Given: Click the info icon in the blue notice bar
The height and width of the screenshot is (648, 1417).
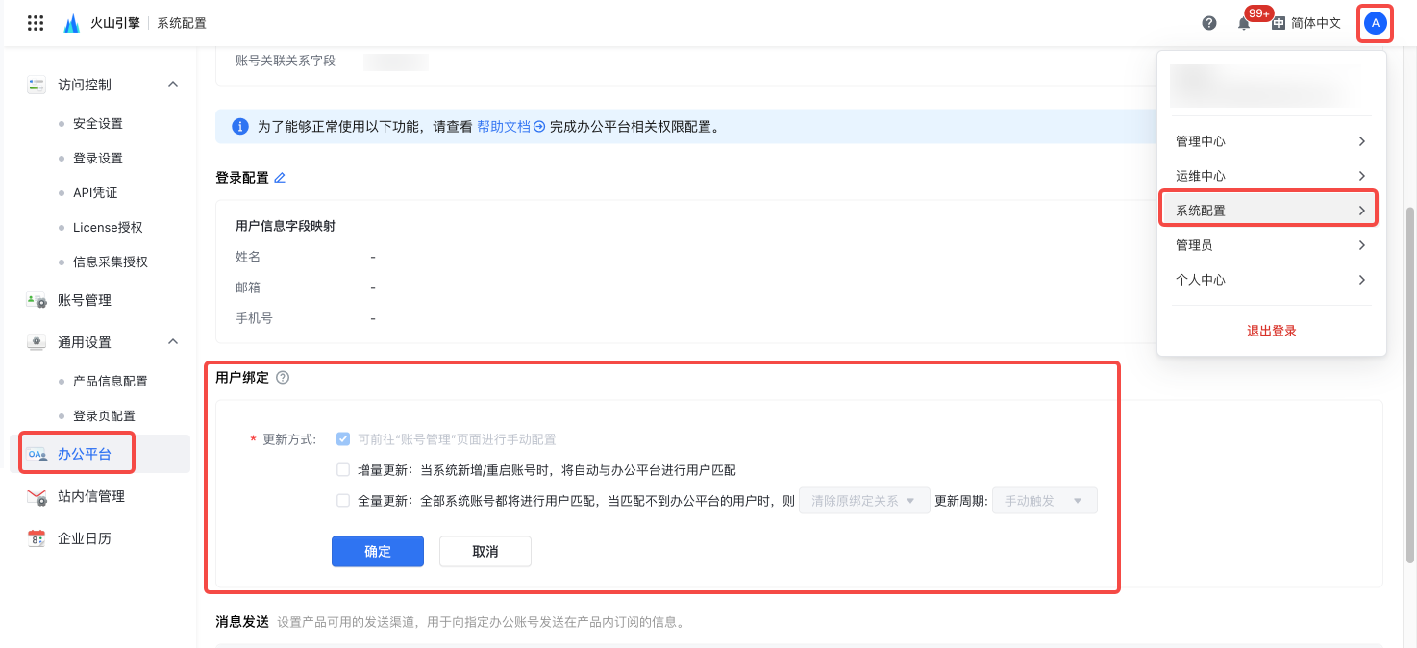Looking at the screenshot, I should coord(240,126).
